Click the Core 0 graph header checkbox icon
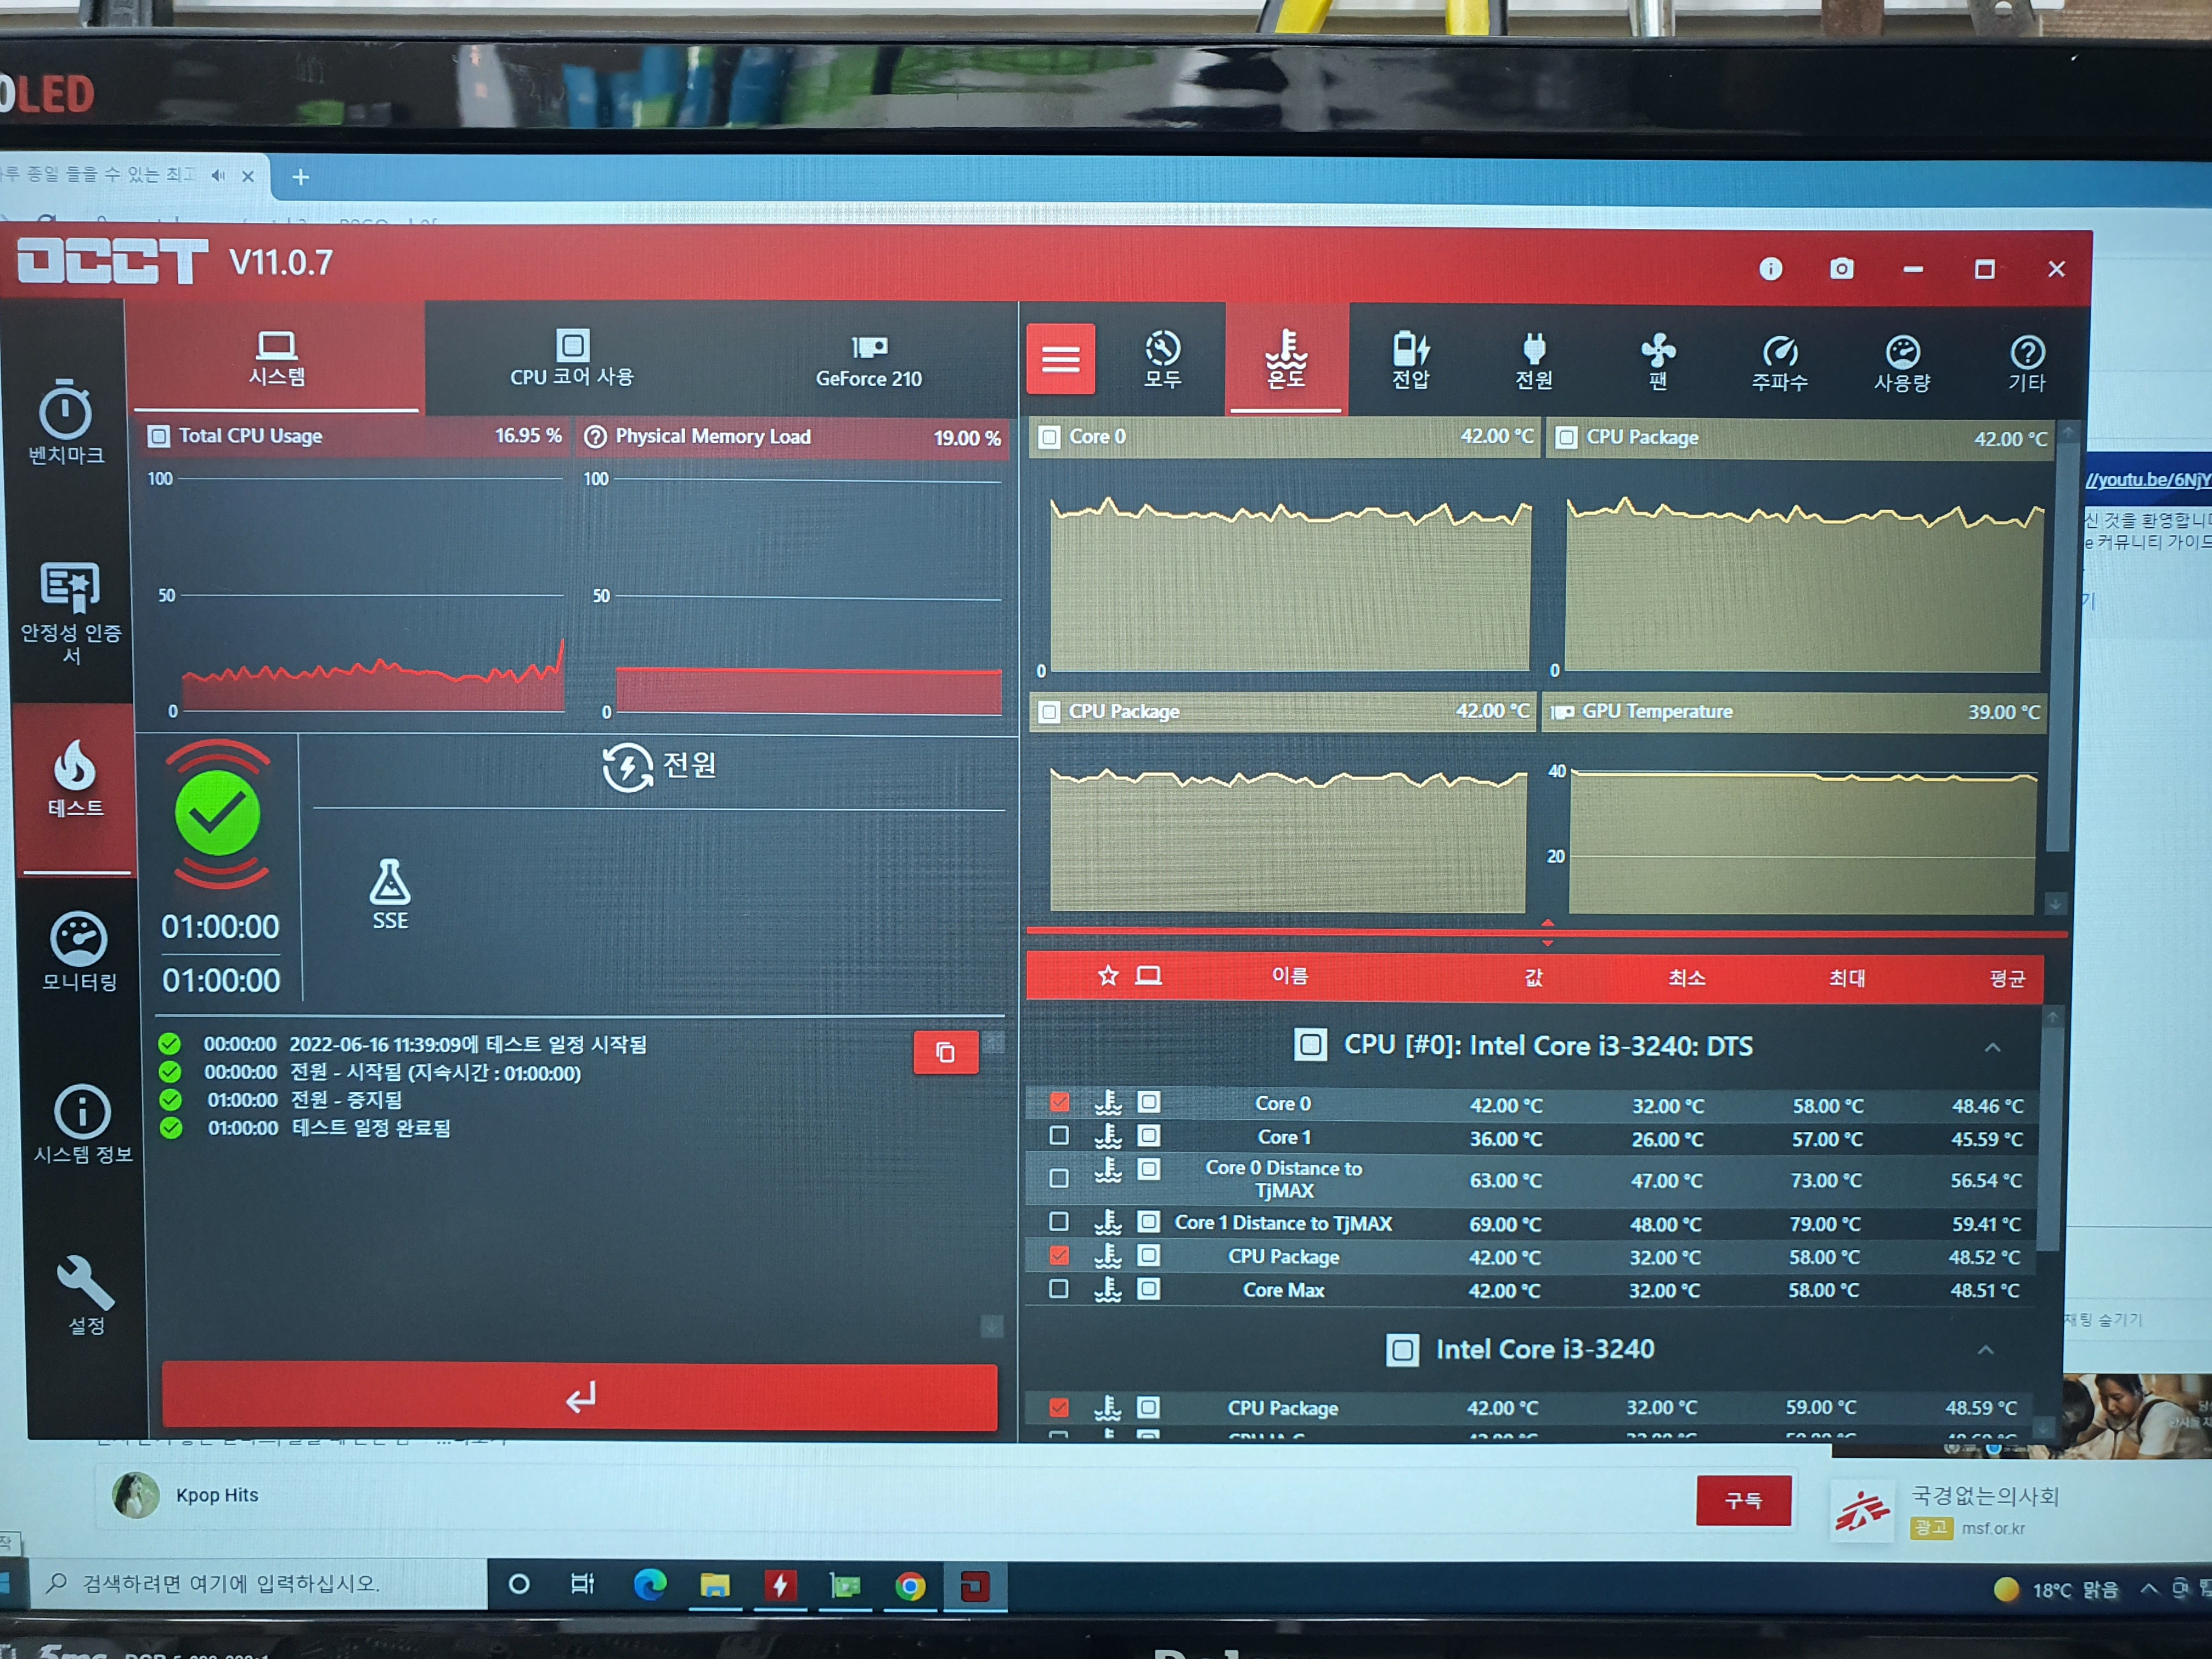 [x=1048, y=437]
